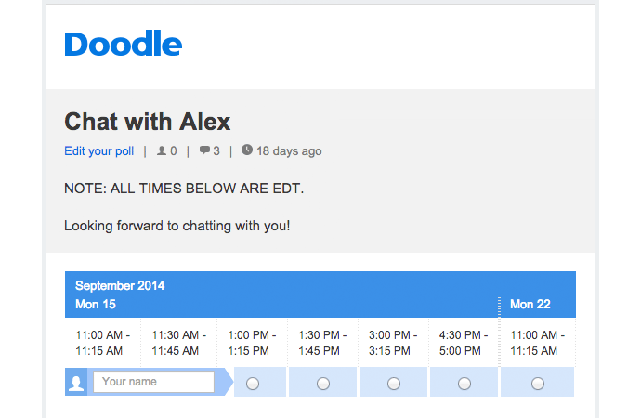The height and width of the screenshot is (418, 641).
Task: Click the Mon 22 date header
Action: pos(530,304)
